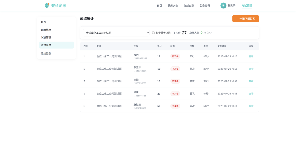Viewport: 296px width, 159px height.
Task: Click phone number 13658014723
Action: click(140, 96)
